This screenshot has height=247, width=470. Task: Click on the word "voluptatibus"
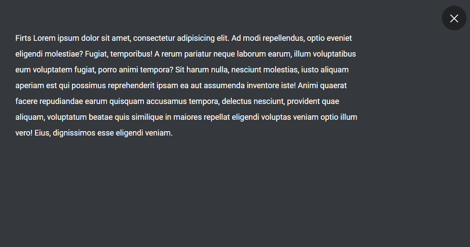click(334, 54)
